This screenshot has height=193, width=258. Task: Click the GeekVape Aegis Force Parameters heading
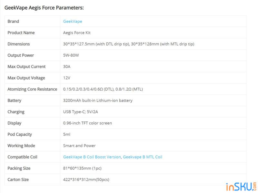44,7
